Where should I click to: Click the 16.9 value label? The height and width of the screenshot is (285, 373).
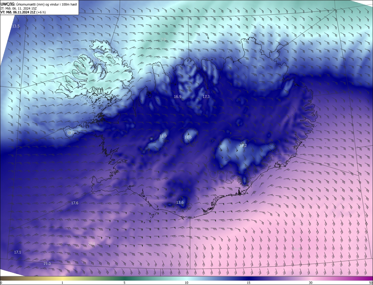point(177,96)
